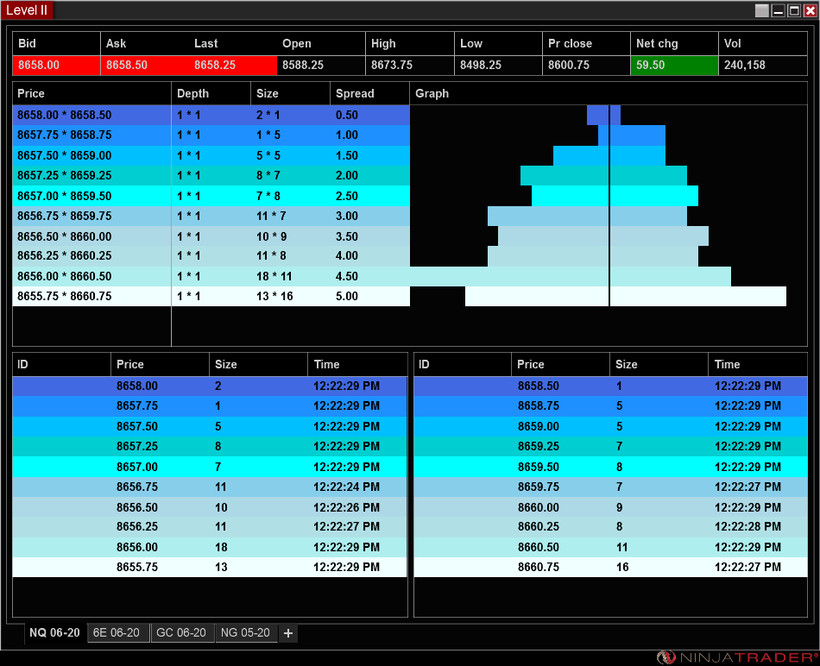Click the gray window link button in title bar

tap(762, 10)
